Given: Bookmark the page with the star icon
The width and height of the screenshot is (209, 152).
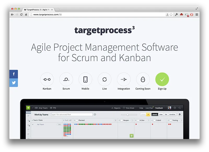Looking at the screenshot, I should (x=171, y=15).
